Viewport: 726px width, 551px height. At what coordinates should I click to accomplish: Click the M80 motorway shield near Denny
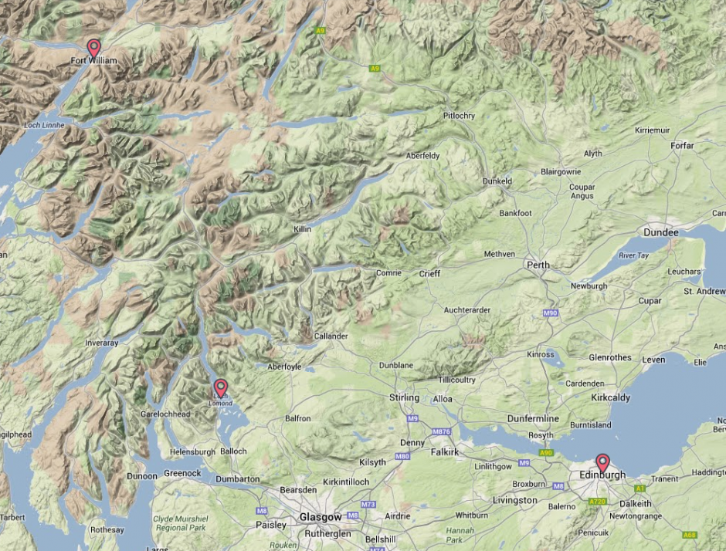402,456
